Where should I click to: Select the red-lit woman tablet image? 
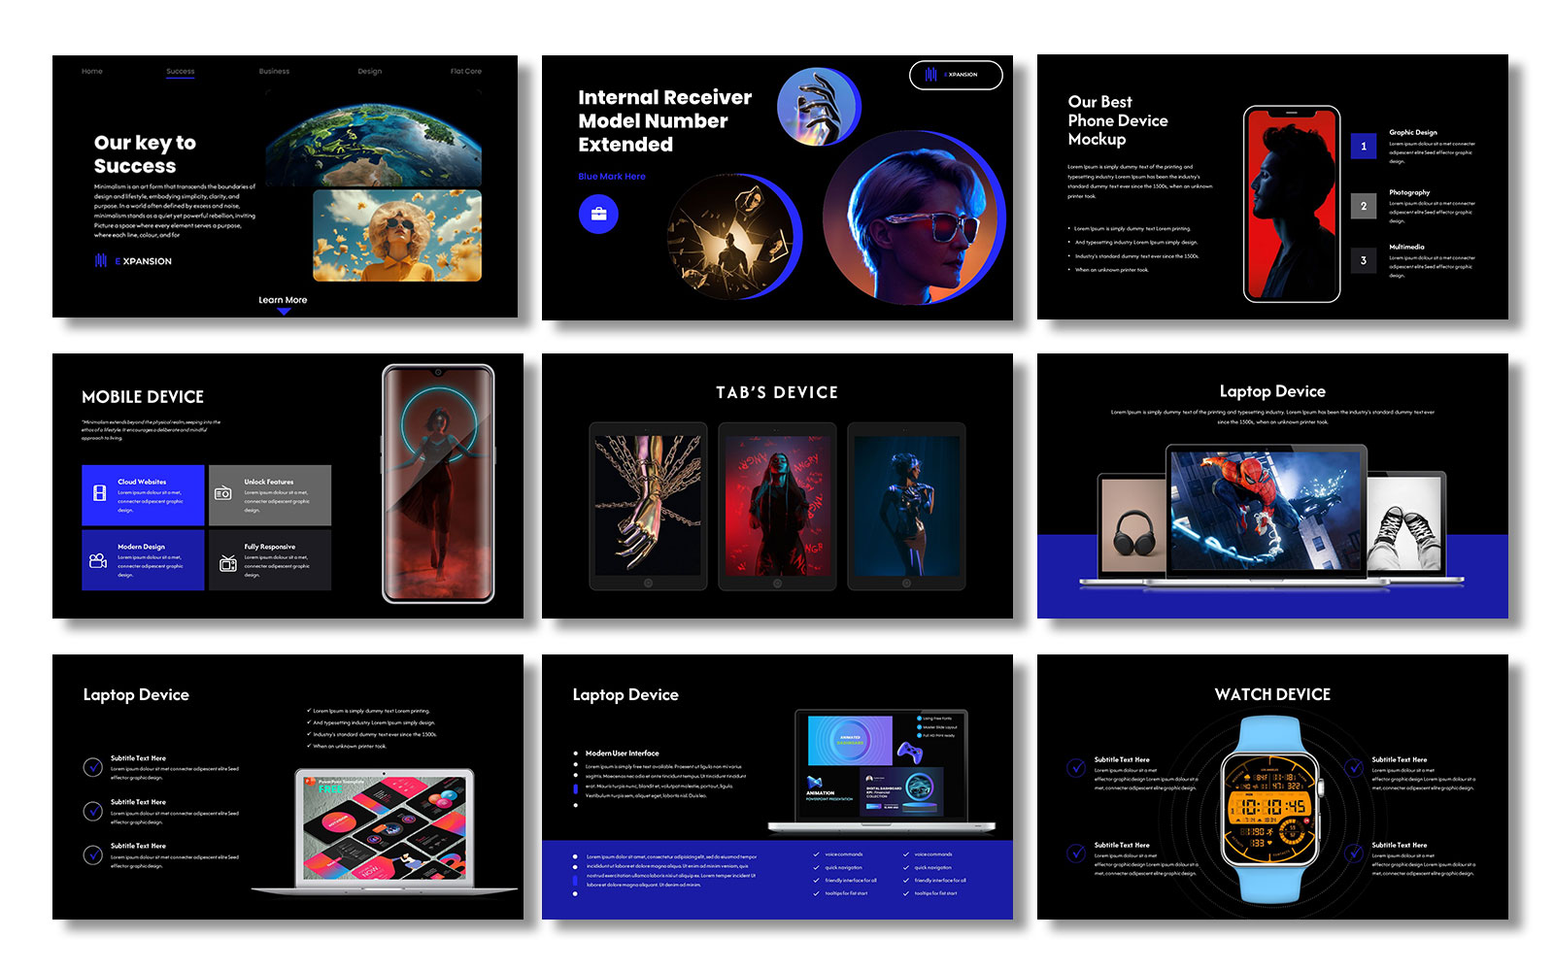pyautogui.click(x=777, y=505)
